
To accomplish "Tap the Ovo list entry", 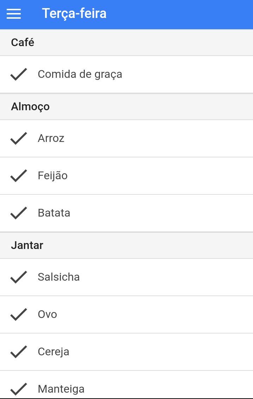I will (126, 314).
